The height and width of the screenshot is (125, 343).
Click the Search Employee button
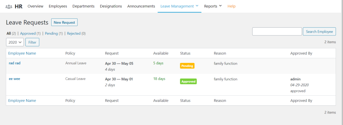pyautogui.click(x=319, y=32)
